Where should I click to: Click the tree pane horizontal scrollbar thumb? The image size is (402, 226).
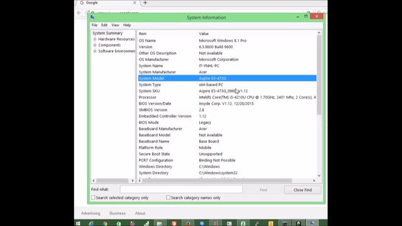112,181
